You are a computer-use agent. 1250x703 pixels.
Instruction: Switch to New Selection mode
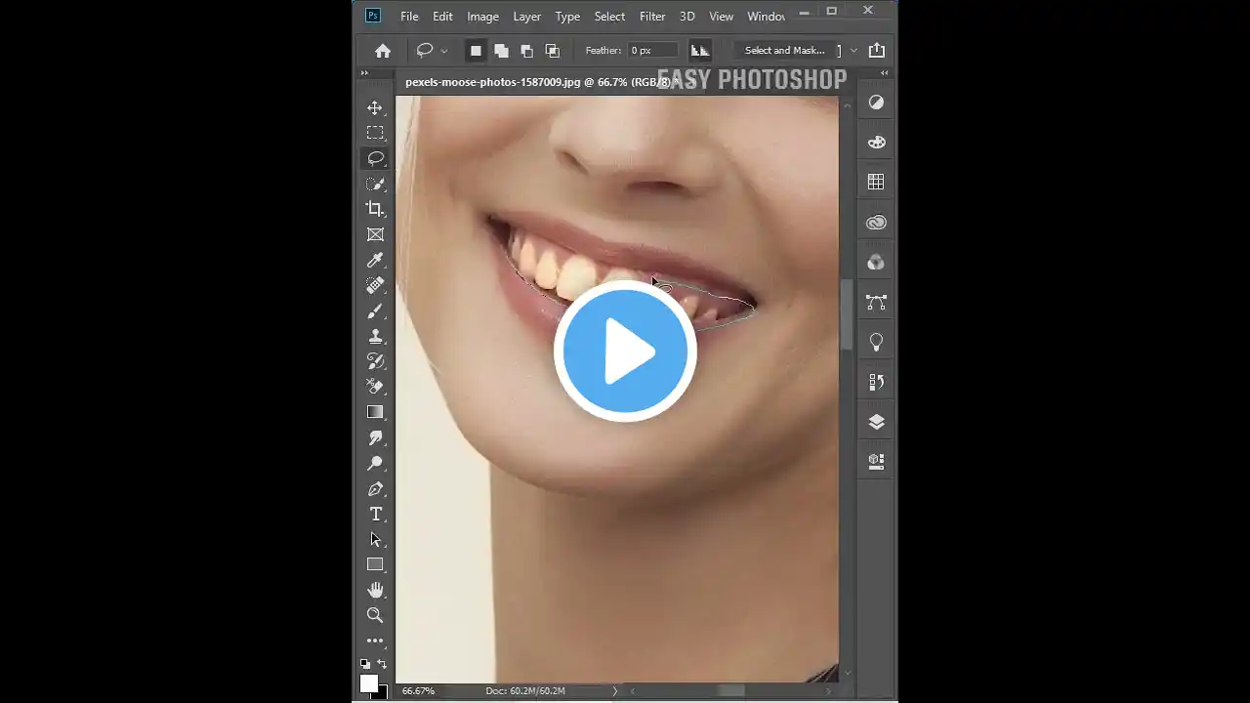pyautogui.click(x=476, y=50)
